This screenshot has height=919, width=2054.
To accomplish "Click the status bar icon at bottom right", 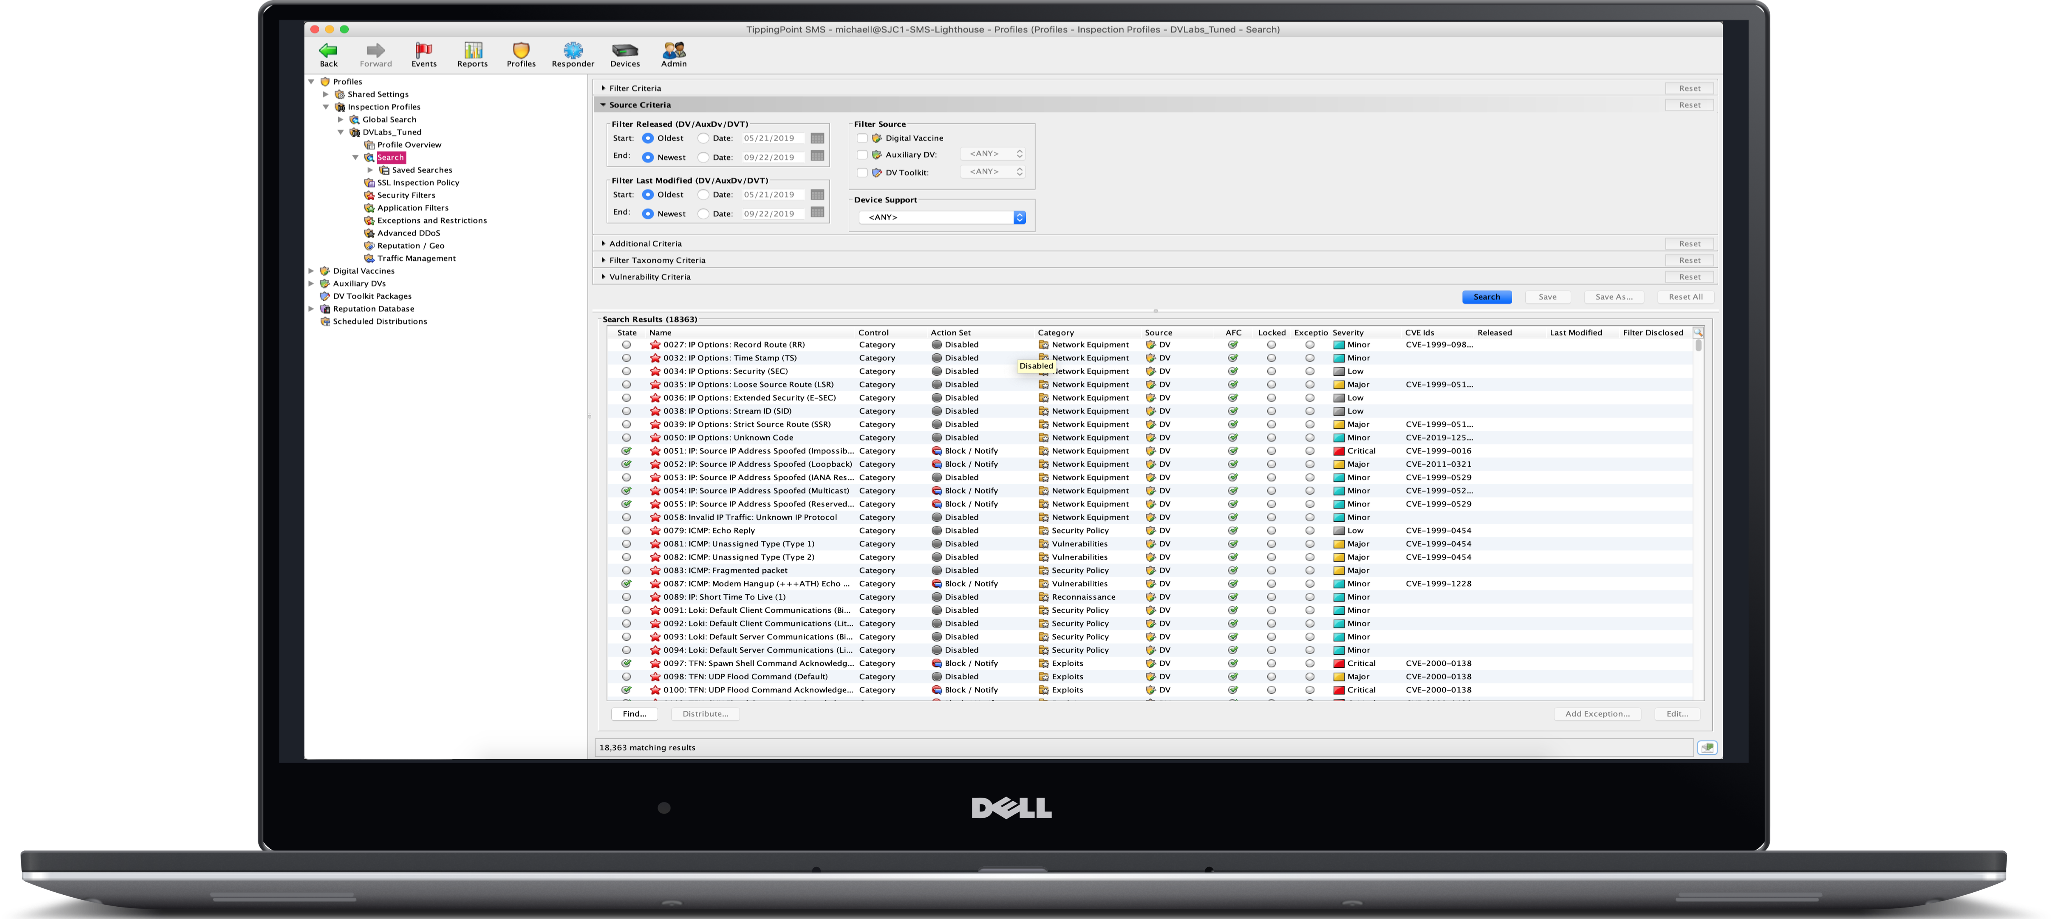I will click(1707, 747).
